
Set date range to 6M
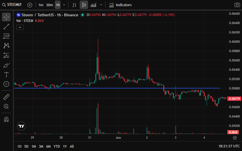tap(48, 147)
